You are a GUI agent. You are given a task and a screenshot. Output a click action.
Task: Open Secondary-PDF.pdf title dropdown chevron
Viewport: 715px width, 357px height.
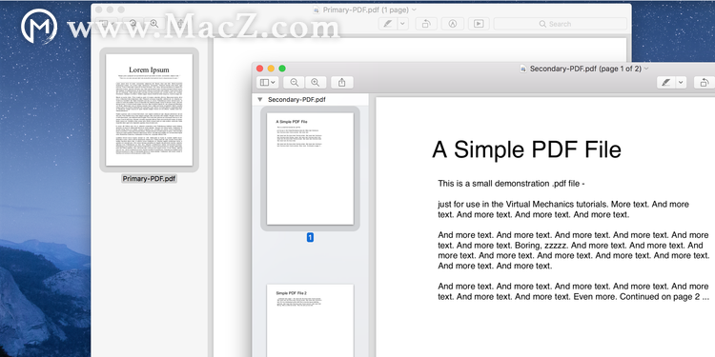[x=645, y=69]
